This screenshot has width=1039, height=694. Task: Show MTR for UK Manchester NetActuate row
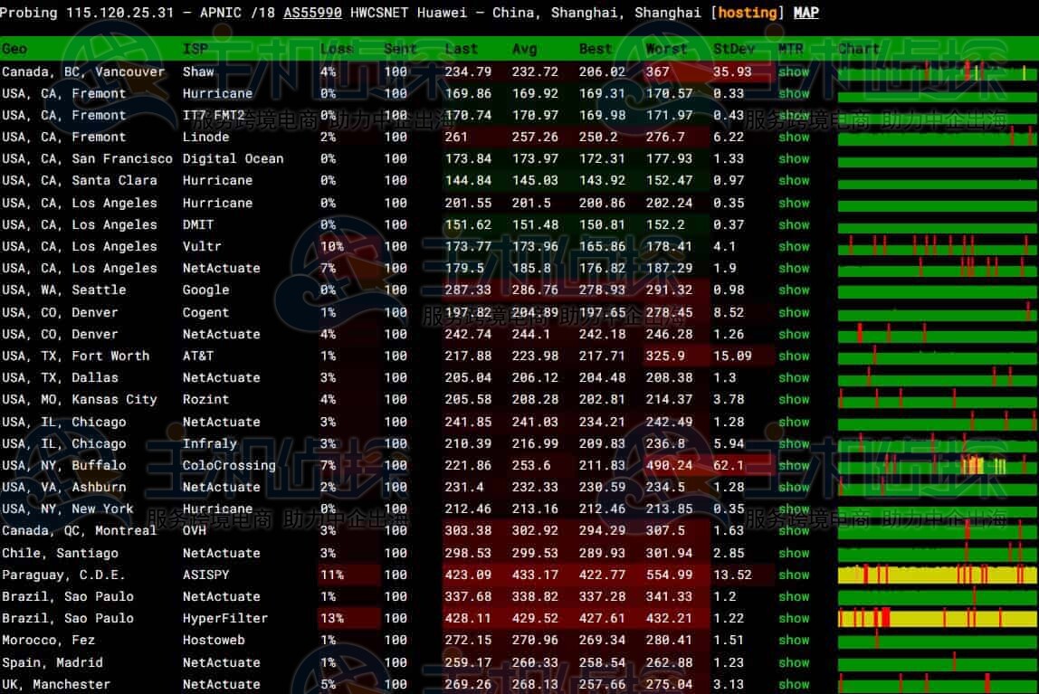pos(794,685)
